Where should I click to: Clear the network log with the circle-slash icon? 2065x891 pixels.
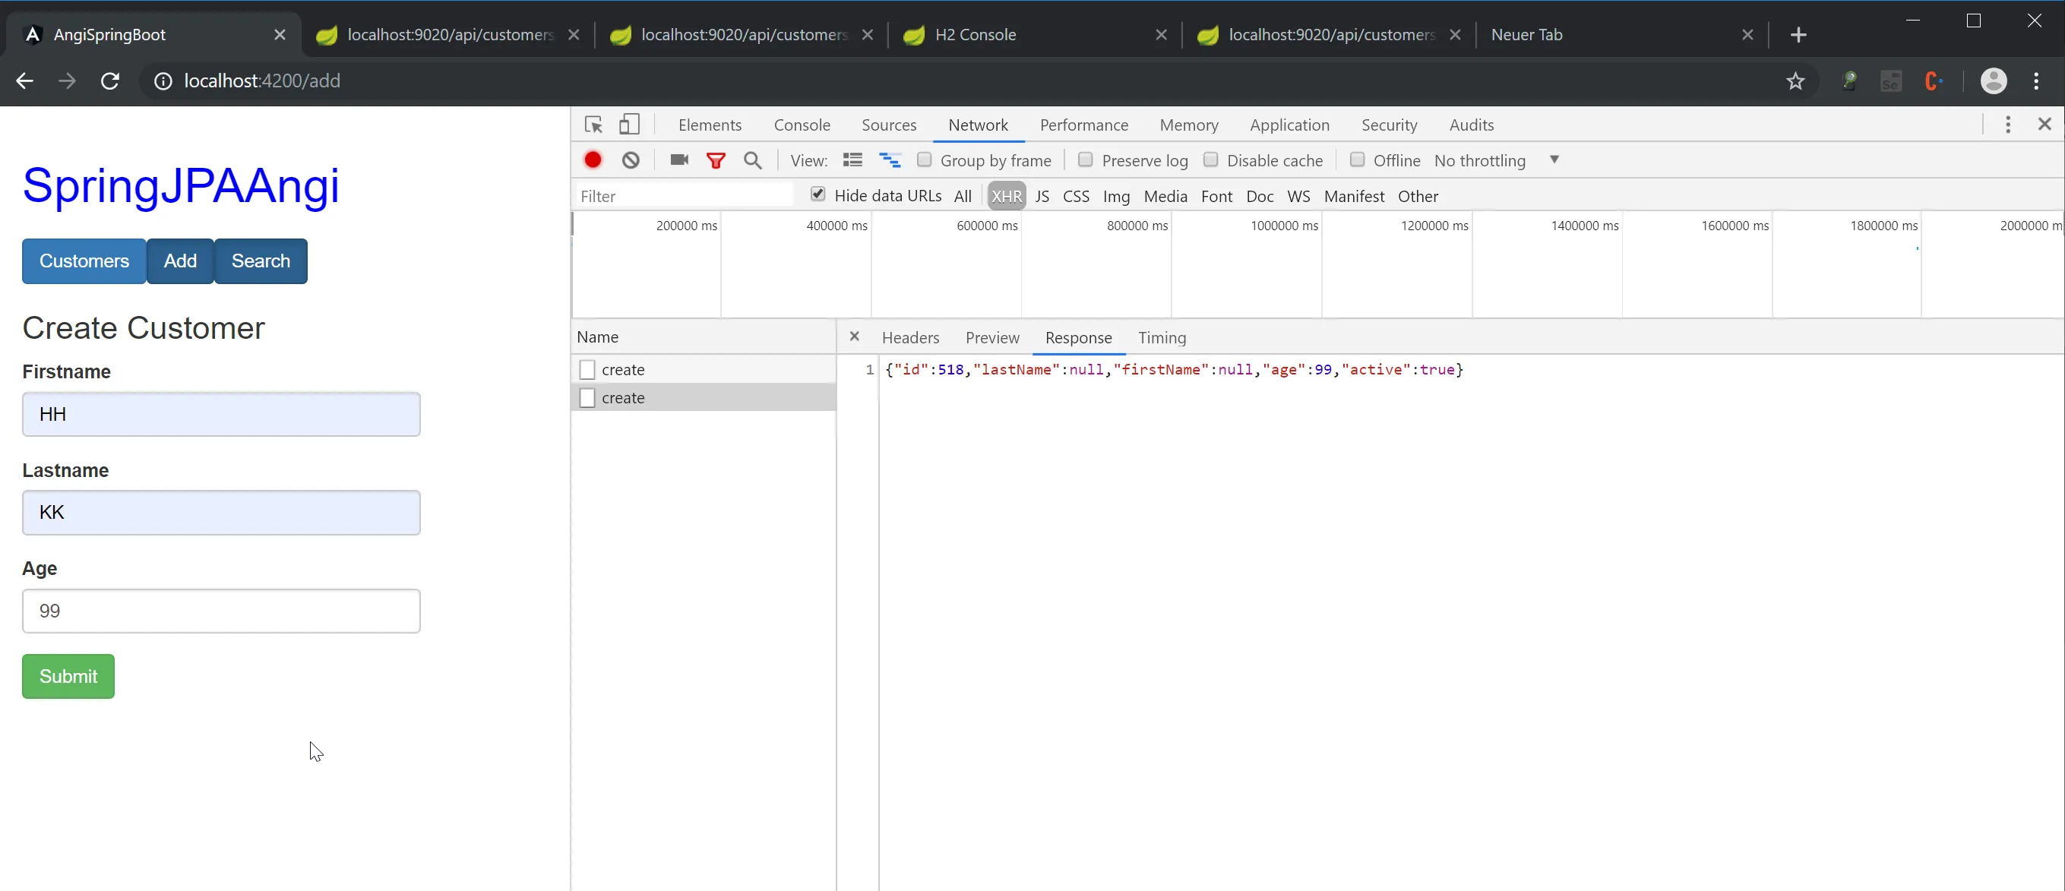tap(631, 160)
